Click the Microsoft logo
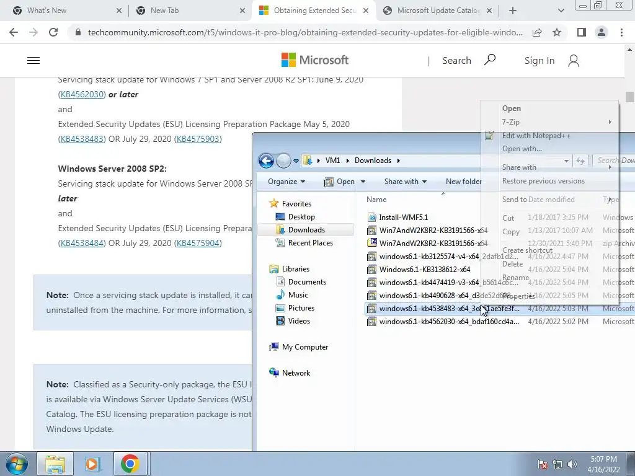Viewport: 635px width, 476px height. pos(314,60)
